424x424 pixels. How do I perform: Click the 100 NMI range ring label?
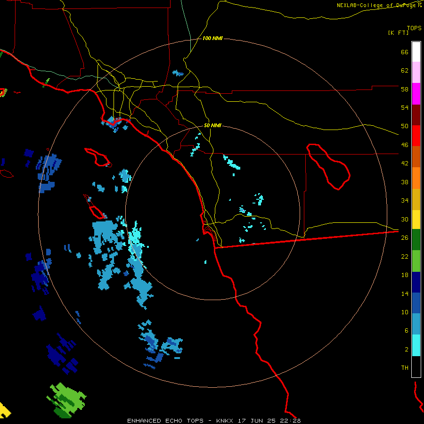212,39
